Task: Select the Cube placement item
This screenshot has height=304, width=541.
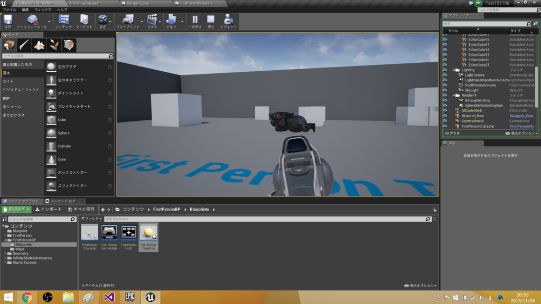Action: pos(79,120)
